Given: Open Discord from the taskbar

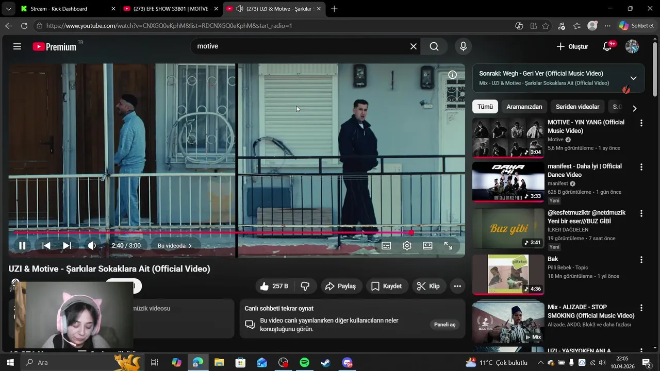Looking at the screenshot, I should 347,362.
